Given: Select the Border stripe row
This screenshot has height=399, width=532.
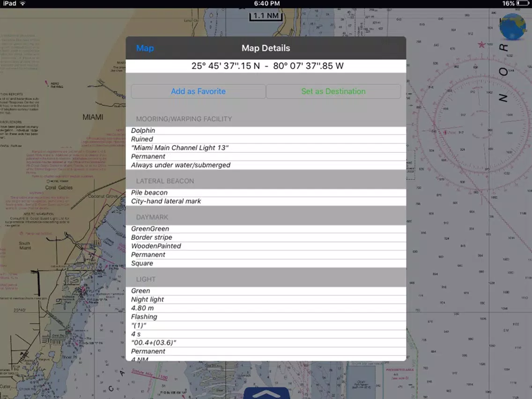Looking at the screenshot, I should (x=266, y=237).
